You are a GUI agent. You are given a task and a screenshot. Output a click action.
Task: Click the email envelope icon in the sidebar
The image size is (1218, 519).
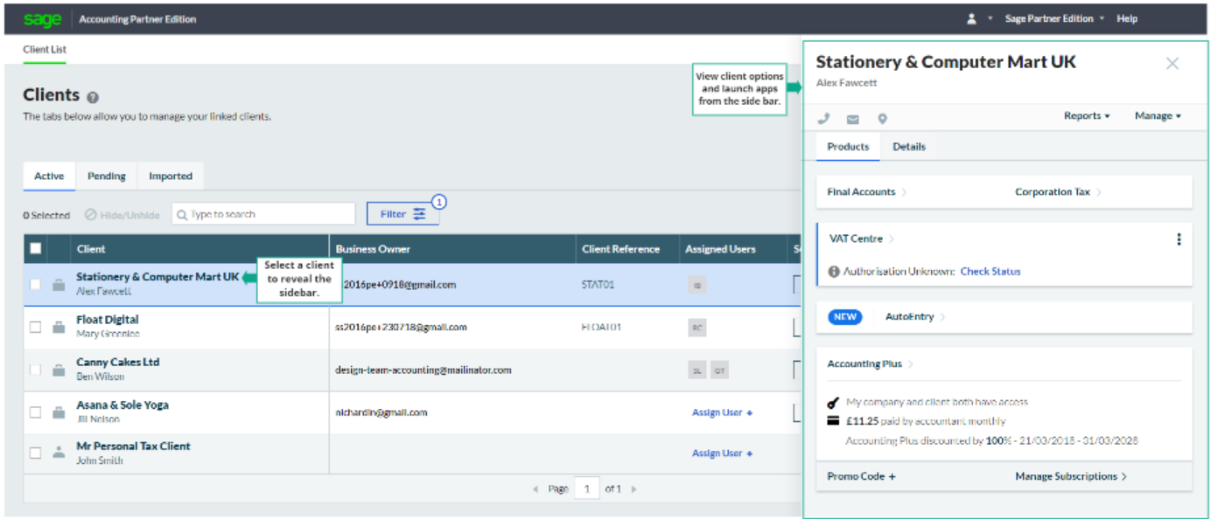852,119
